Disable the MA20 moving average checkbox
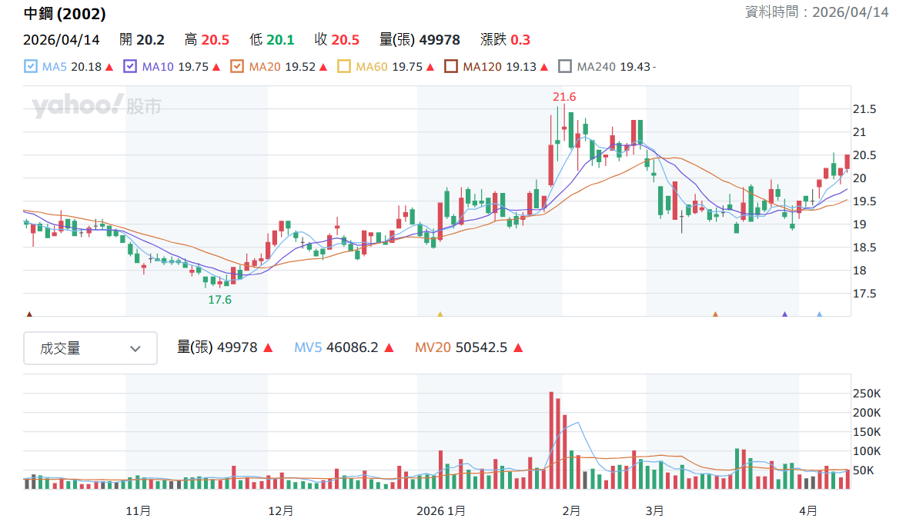The width and height of the screenshot is (906, 525). pyautogui.click(x=238, y=67)
